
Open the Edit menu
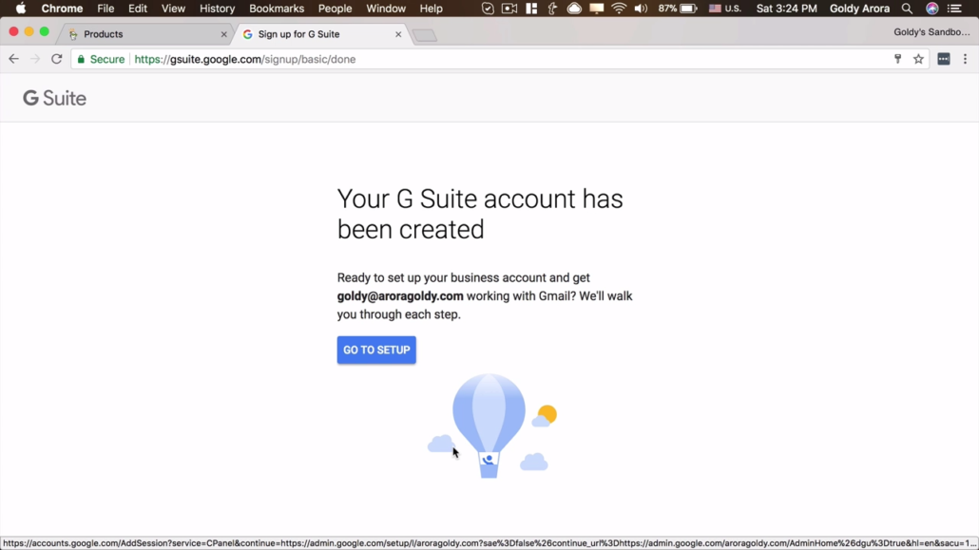click(x=138, y=9)
